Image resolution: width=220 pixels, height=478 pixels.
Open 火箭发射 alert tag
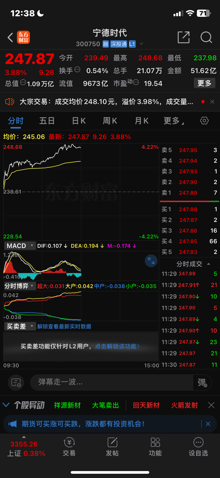click(x=184, y=405)
